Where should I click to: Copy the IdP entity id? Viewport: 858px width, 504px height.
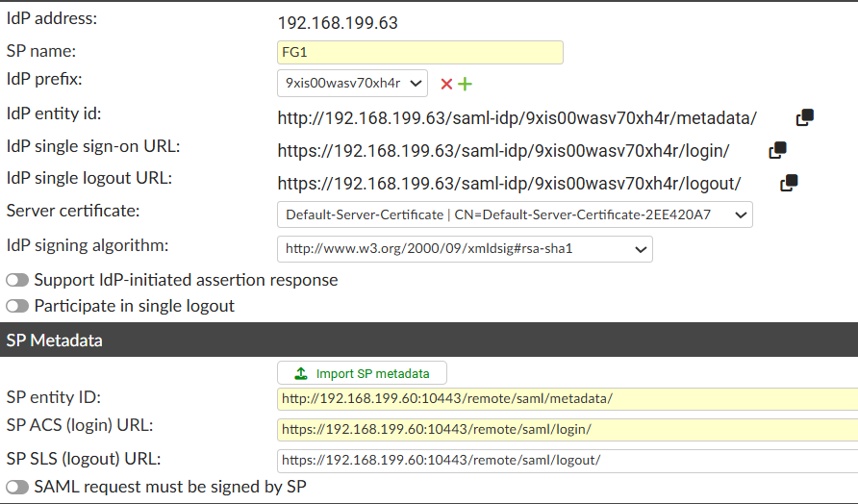[805, 118]
